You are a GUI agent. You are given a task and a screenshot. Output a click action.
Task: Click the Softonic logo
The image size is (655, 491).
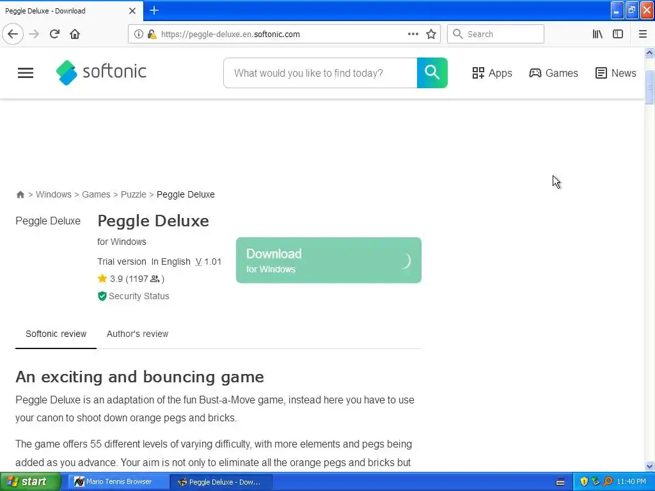pos(101,72)
